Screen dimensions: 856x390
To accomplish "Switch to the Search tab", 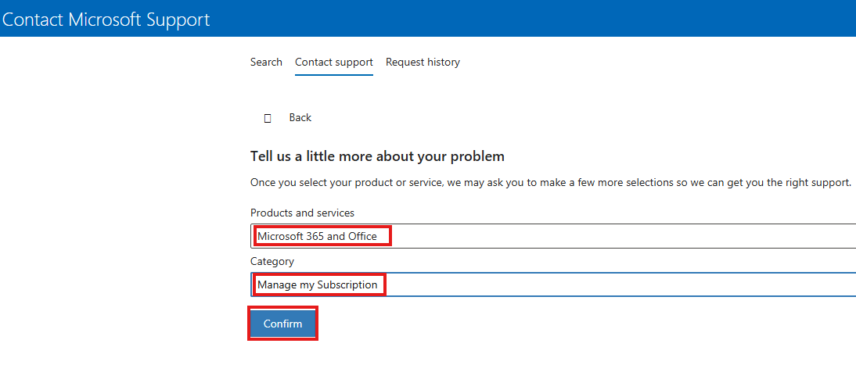I will 266,63.
